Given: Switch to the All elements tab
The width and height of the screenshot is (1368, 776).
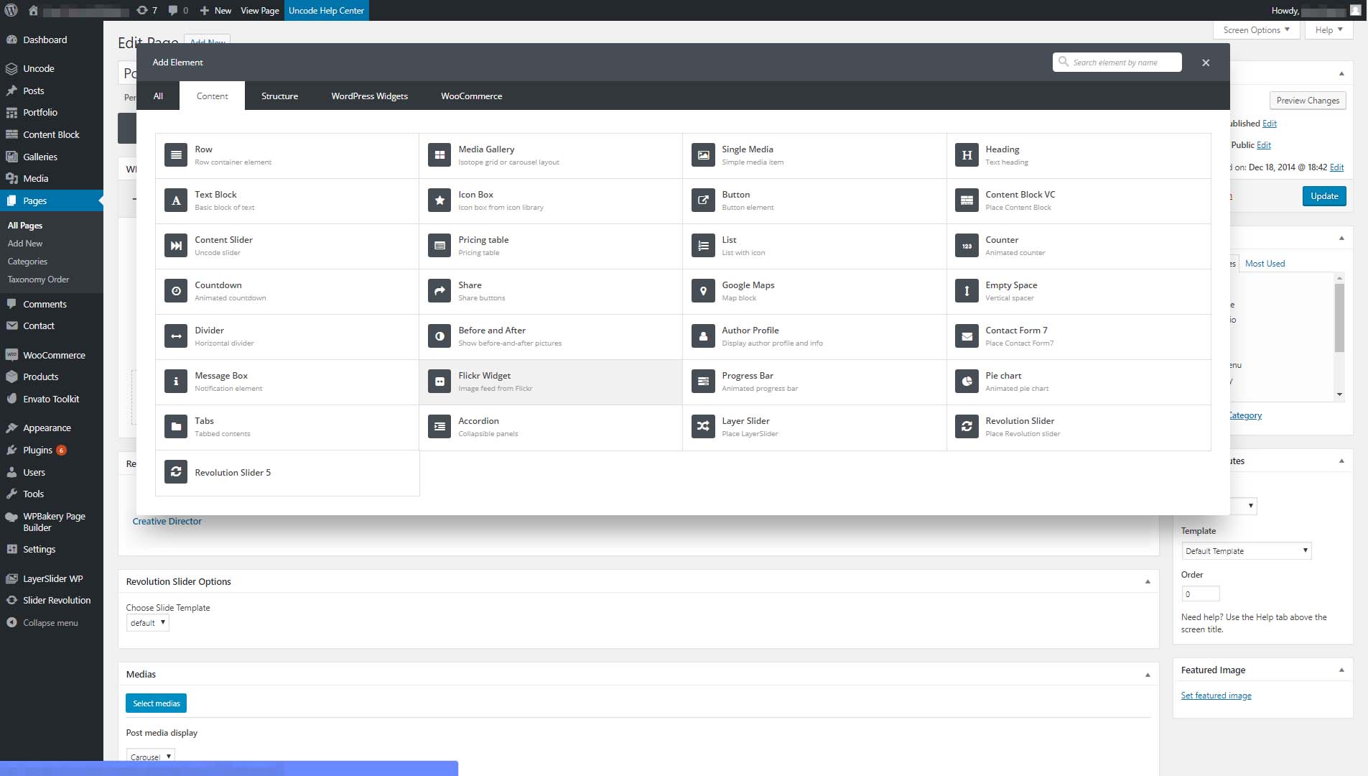Looking at the screenshot, I should click(x=158, y=96).
